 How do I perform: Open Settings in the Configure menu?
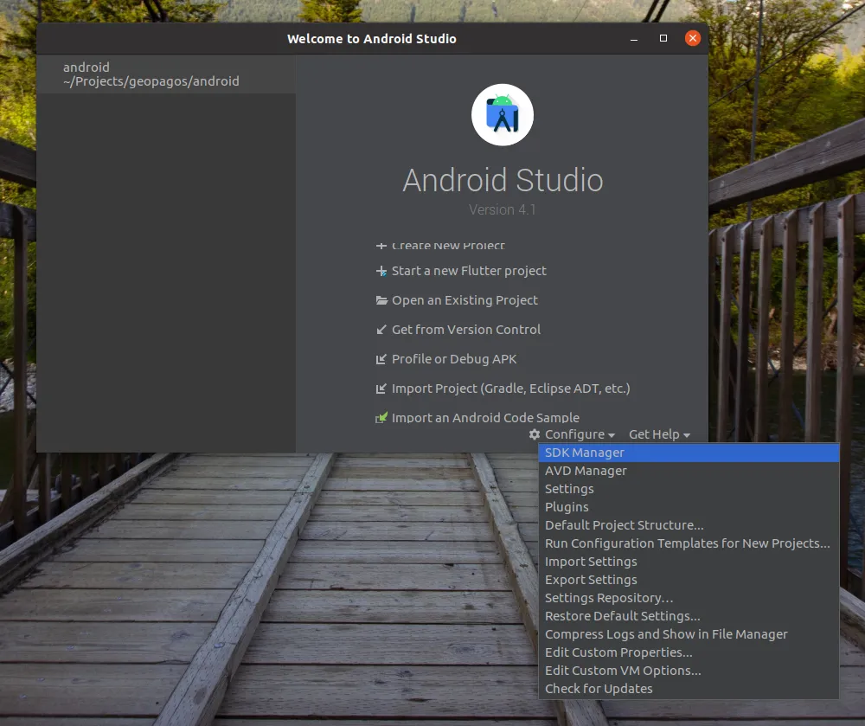click(x=689, y=489)
